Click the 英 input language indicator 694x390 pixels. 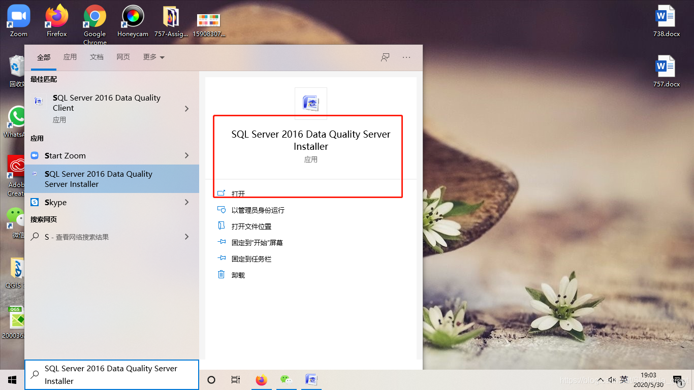click(x=624, y=379)
